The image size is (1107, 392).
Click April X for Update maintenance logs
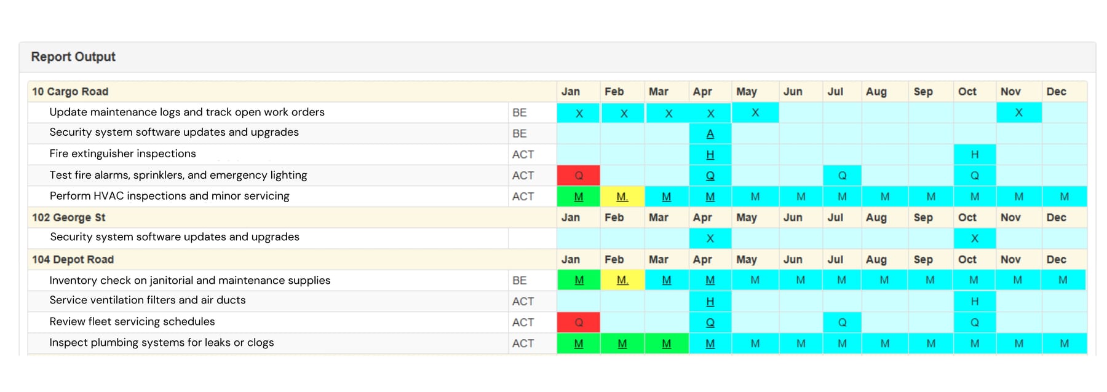pos(710,113)
